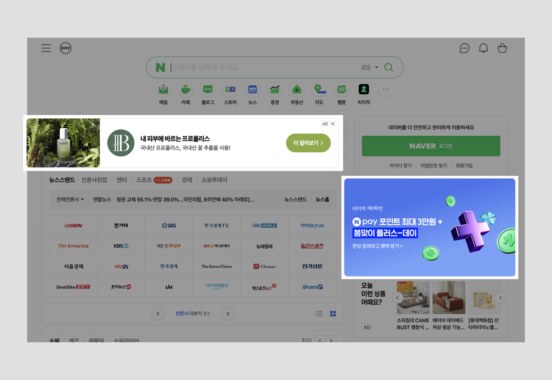Open the SBS press logo
Viewport: 552px width, 380px height.
click(x=169, y=225)
